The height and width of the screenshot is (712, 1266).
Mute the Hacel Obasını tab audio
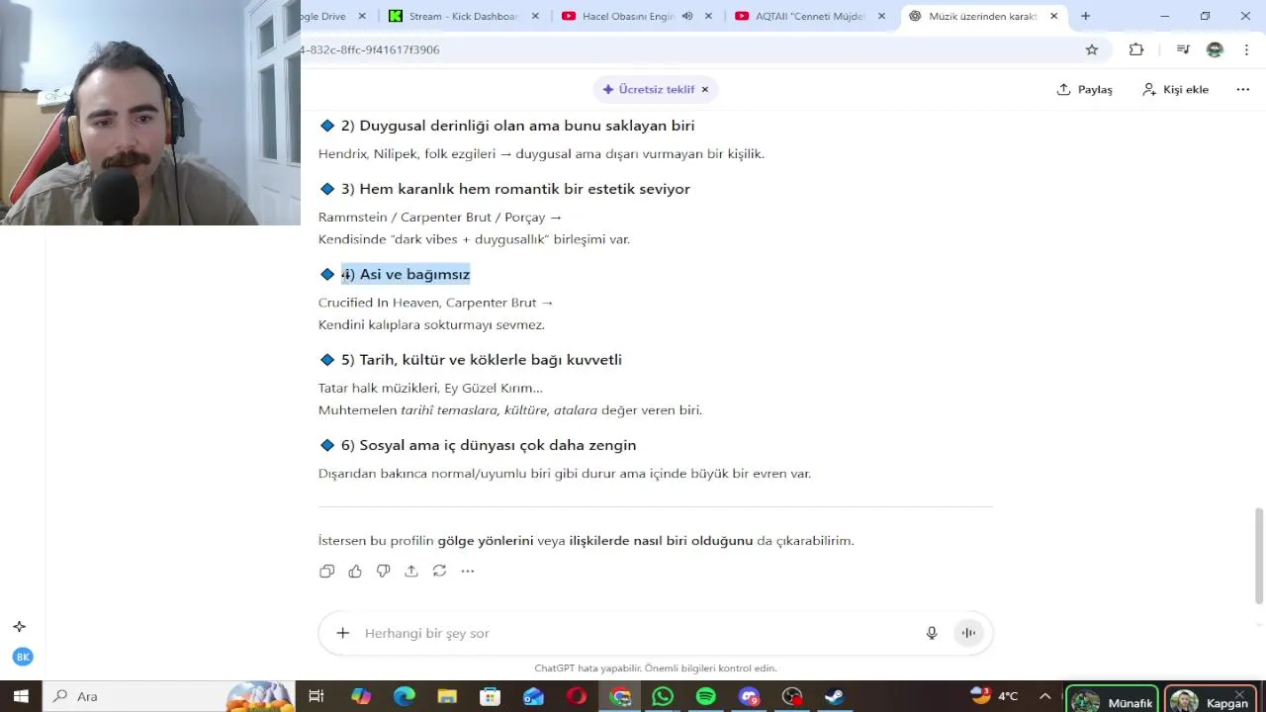pos(687,16)
